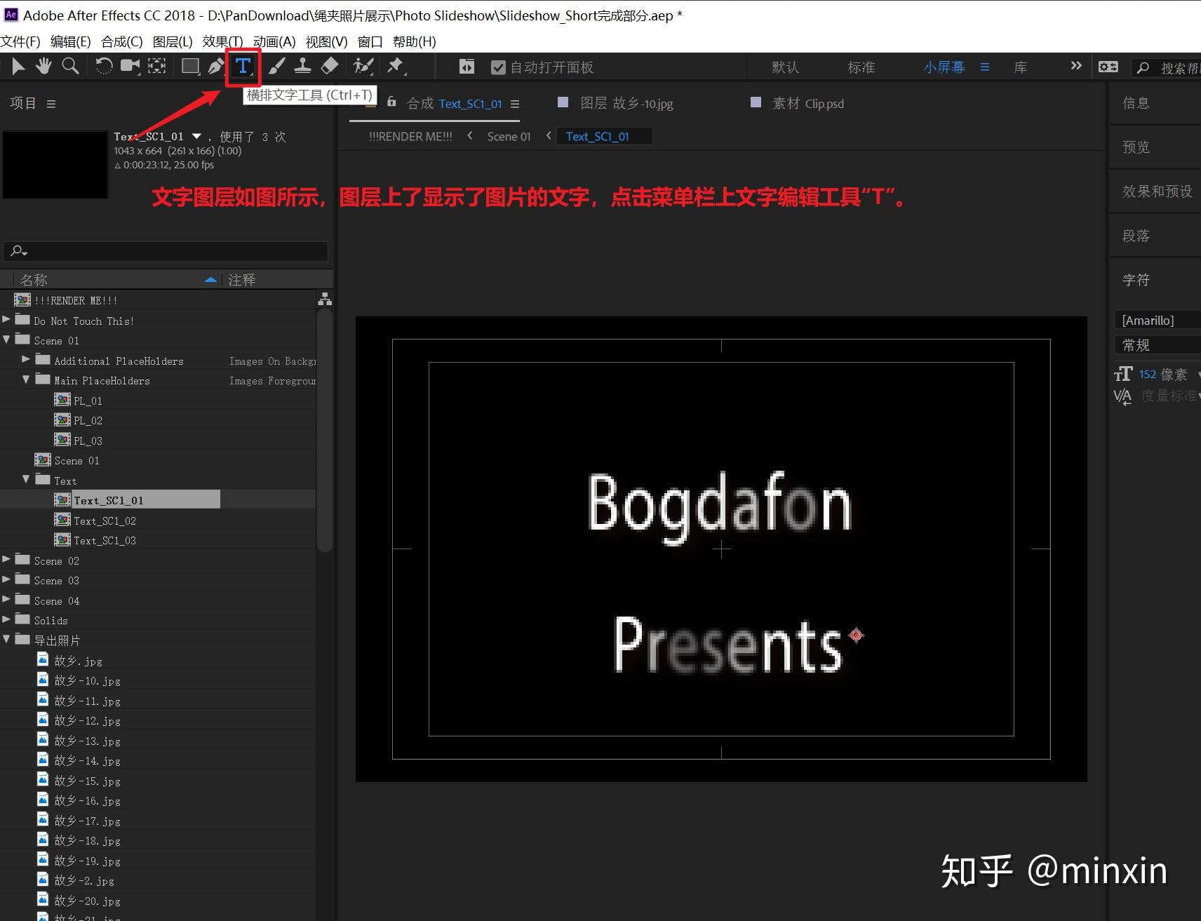Select the Selection tool arrow
This screenshot has height=921, width=1201.
coord(18,66)
